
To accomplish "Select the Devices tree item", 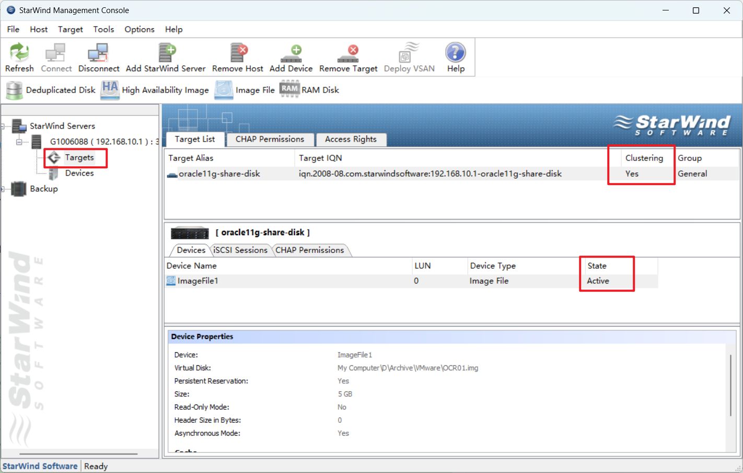I will click(79, 173).
